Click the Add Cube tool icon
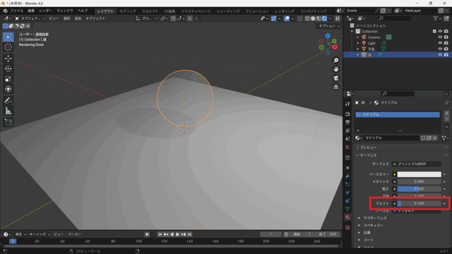Screen dimensions: 452x254 point(8,122)
